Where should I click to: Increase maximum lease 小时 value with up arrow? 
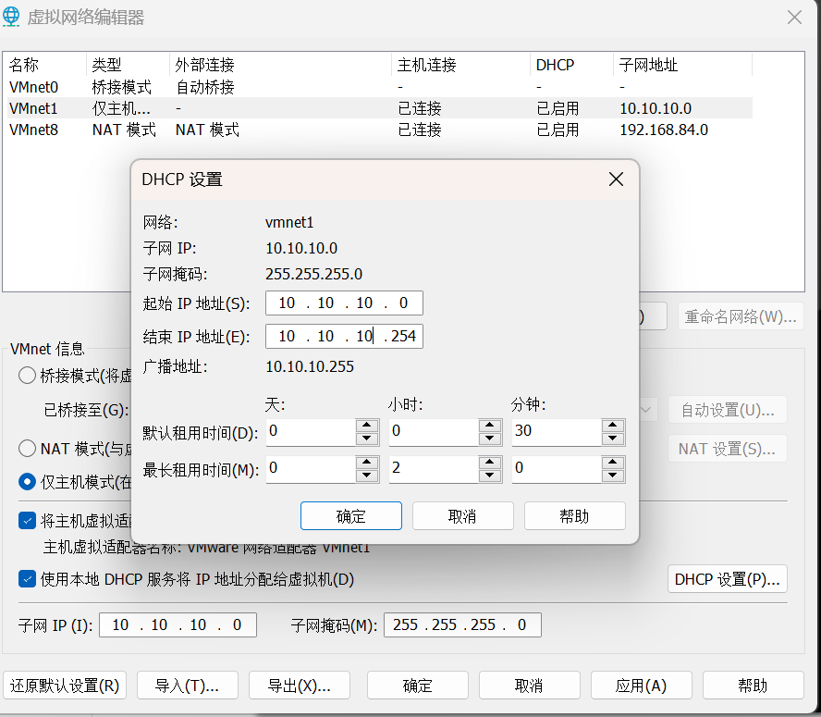pos(490,463)
